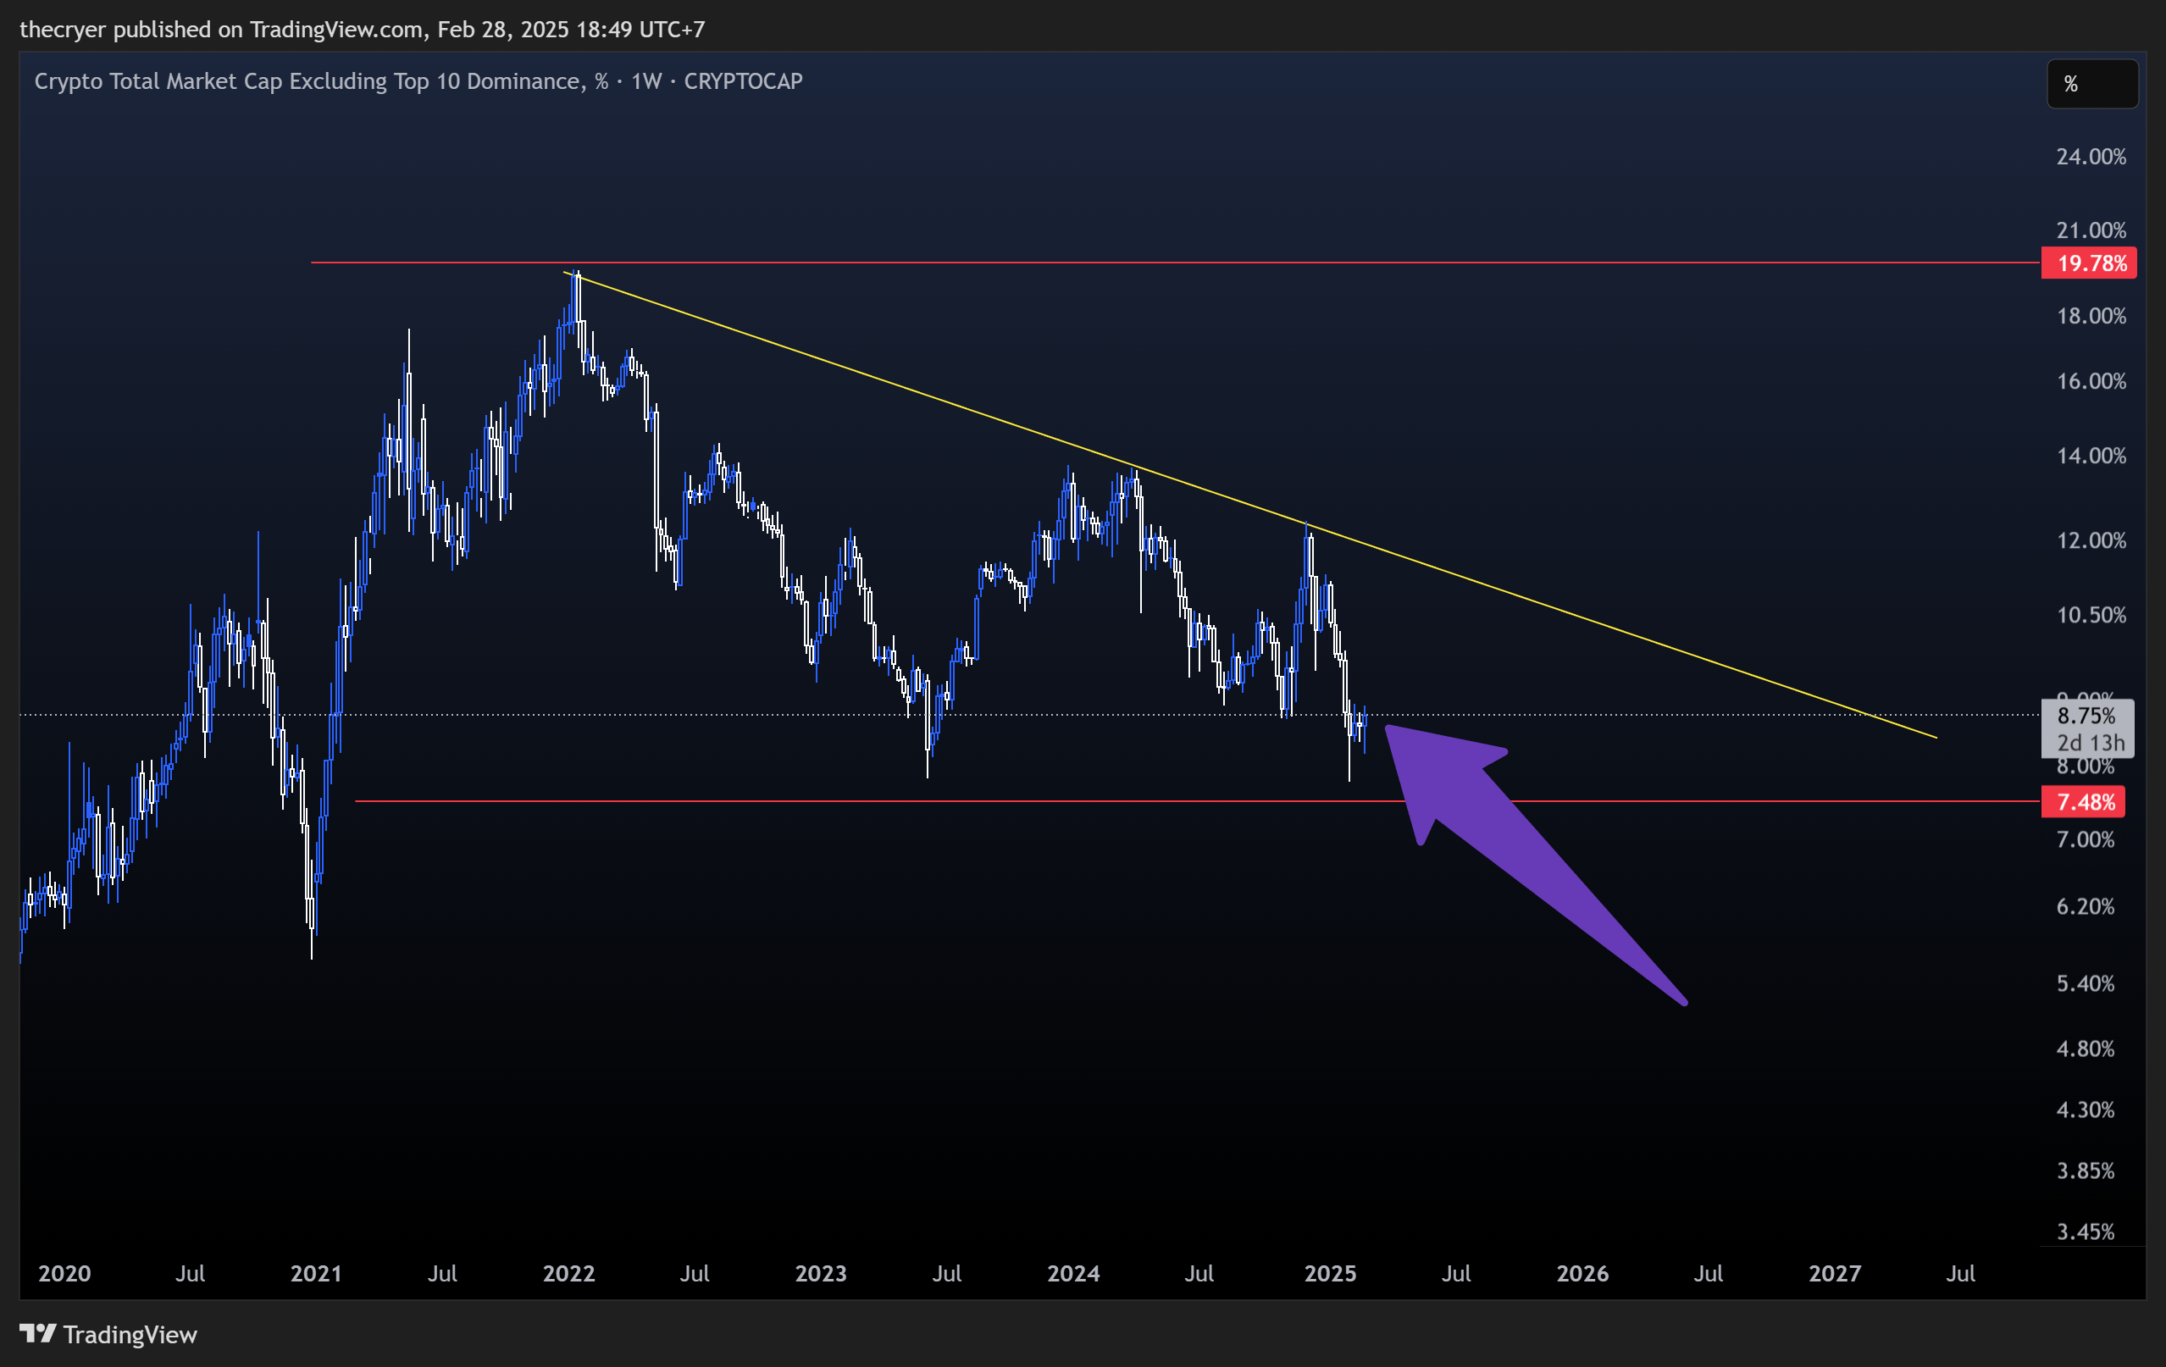Click the 3.45% axis label
This screenshot has height=1367, width=2166.
click(x=2086, y=1232)
